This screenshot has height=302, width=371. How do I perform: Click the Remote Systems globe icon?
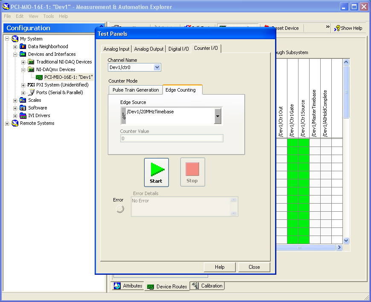point(15,123)
